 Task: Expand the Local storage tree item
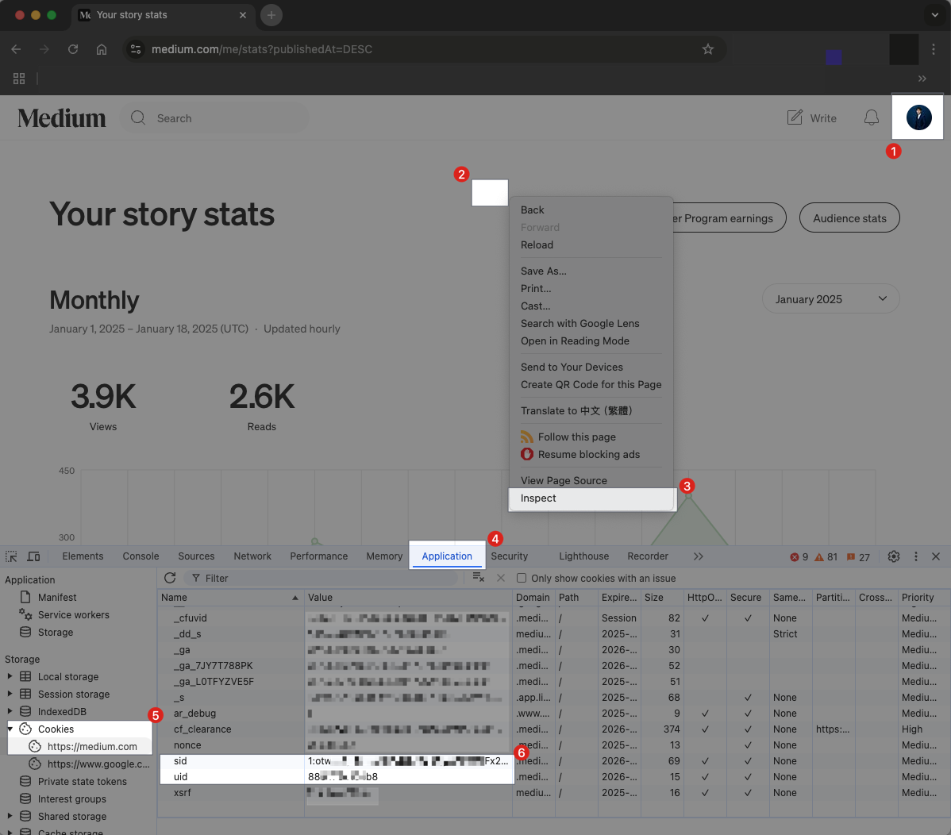[10, 676]
